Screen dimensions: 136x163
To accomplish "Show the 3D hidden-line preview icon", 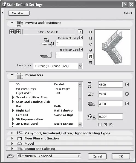I will [x=91, y=44].
